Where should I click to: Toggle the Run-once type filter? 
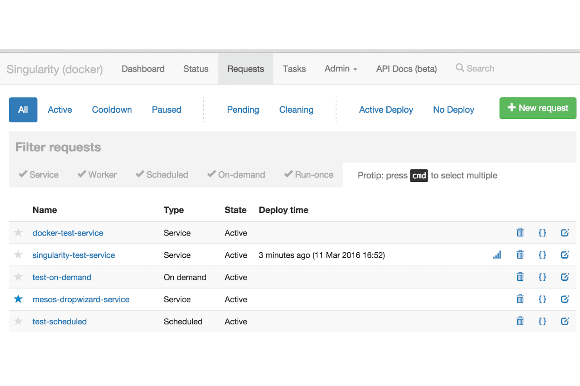pyautogui.click(x=309, y=174)
